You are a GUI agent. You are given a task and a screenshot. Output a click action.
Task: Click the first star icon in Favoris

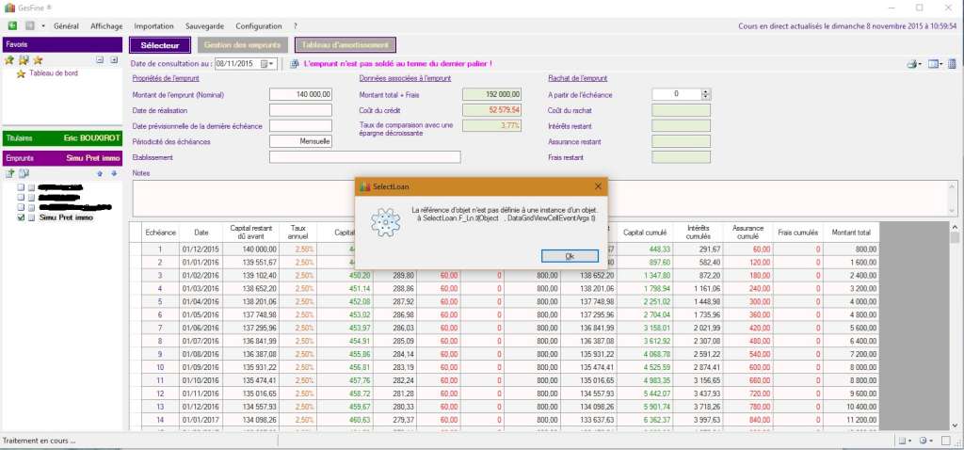click(9, 60)
